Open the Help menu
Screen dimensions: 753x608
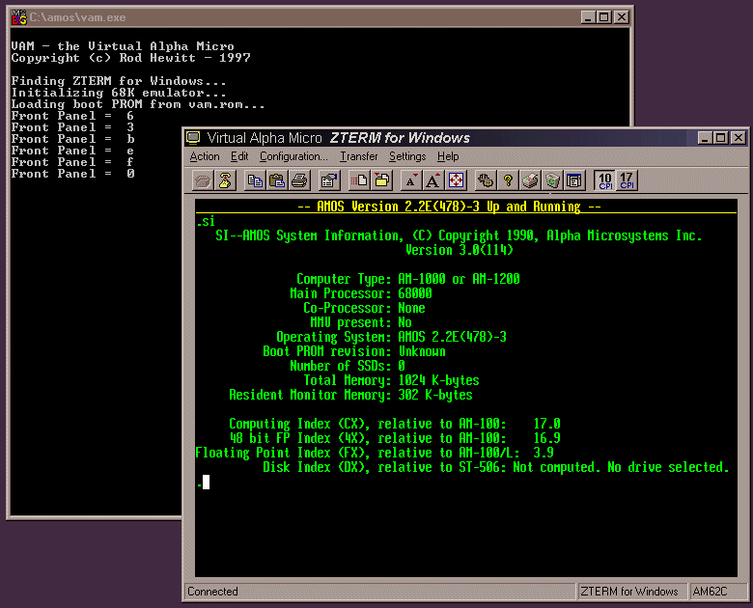coord(448,156)
